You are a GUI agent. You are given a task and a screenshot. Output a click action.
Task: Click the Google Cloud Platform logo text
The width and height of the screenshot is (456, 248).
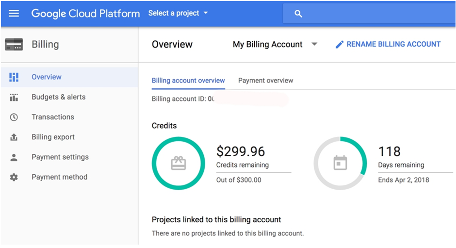click(x=85, y=14)
